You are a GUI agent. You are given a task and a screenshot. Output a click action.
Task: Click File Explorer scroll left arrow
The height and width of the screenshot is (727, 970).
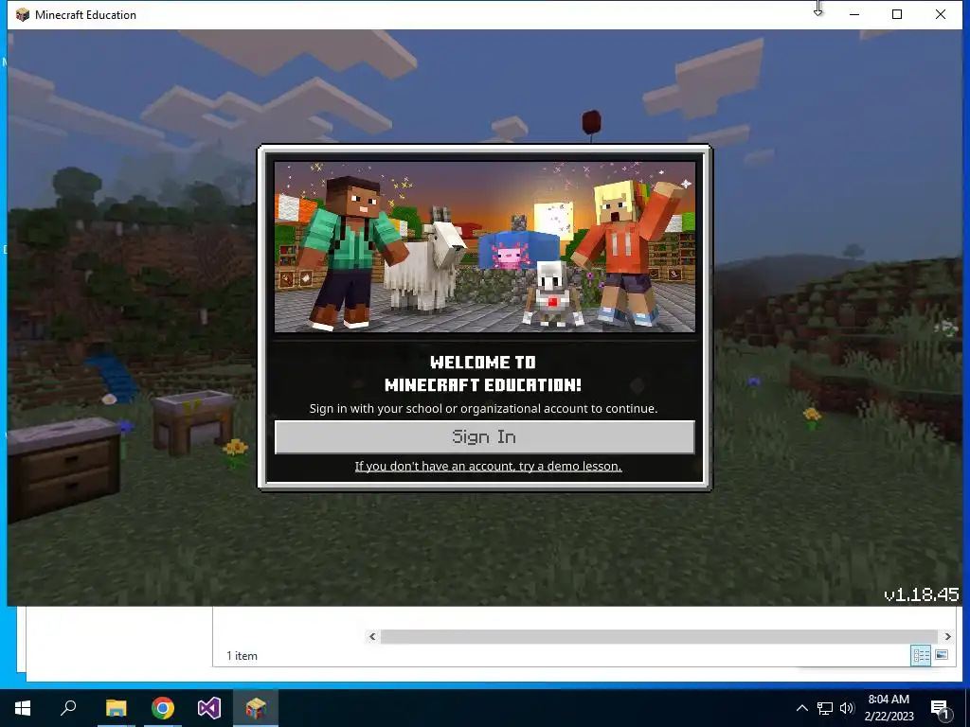point(371,636)
